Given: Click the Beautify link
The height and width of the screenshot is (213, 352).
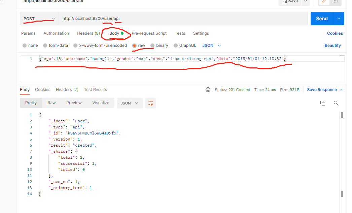Looking at the screenshot, I should 332,45.
